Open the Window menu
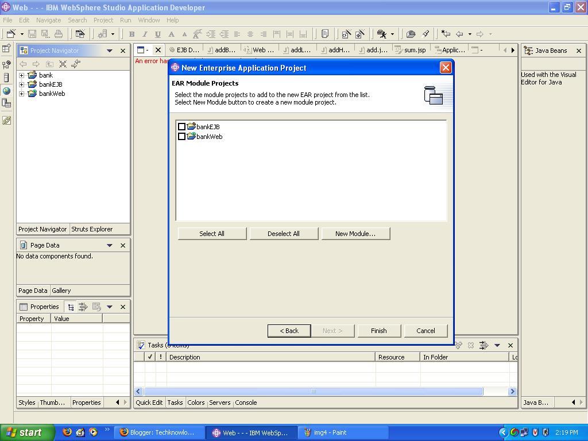Image resolution: width=588 pixels, height=441 pixels. pos(149,20)
